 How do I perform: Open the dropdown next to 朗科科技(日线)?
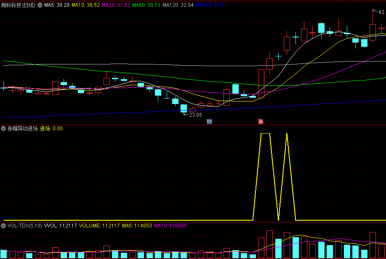(x=40, y=5)
